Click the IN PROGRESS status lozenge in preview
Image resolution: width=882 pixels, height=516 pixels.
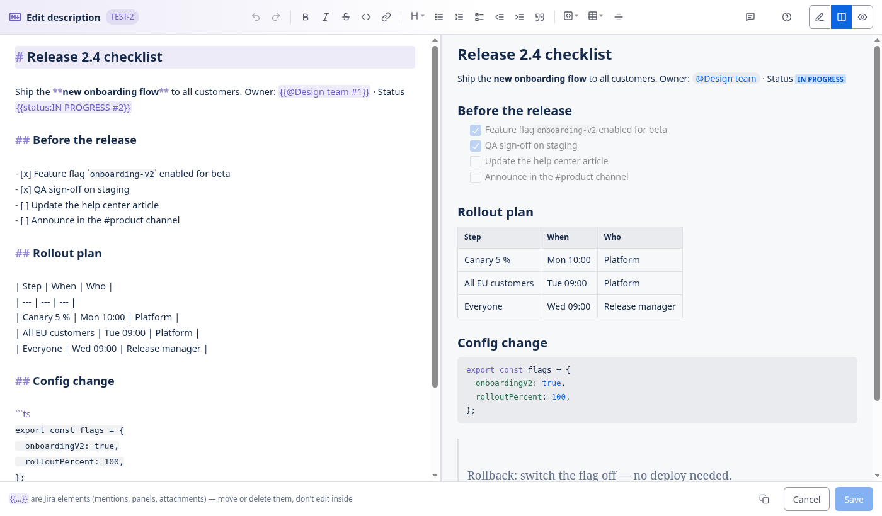[820, 79]
